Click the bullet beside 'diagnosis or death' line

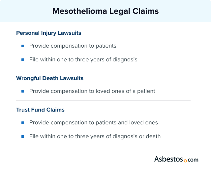pyautogui.click(x=23, y=136)
